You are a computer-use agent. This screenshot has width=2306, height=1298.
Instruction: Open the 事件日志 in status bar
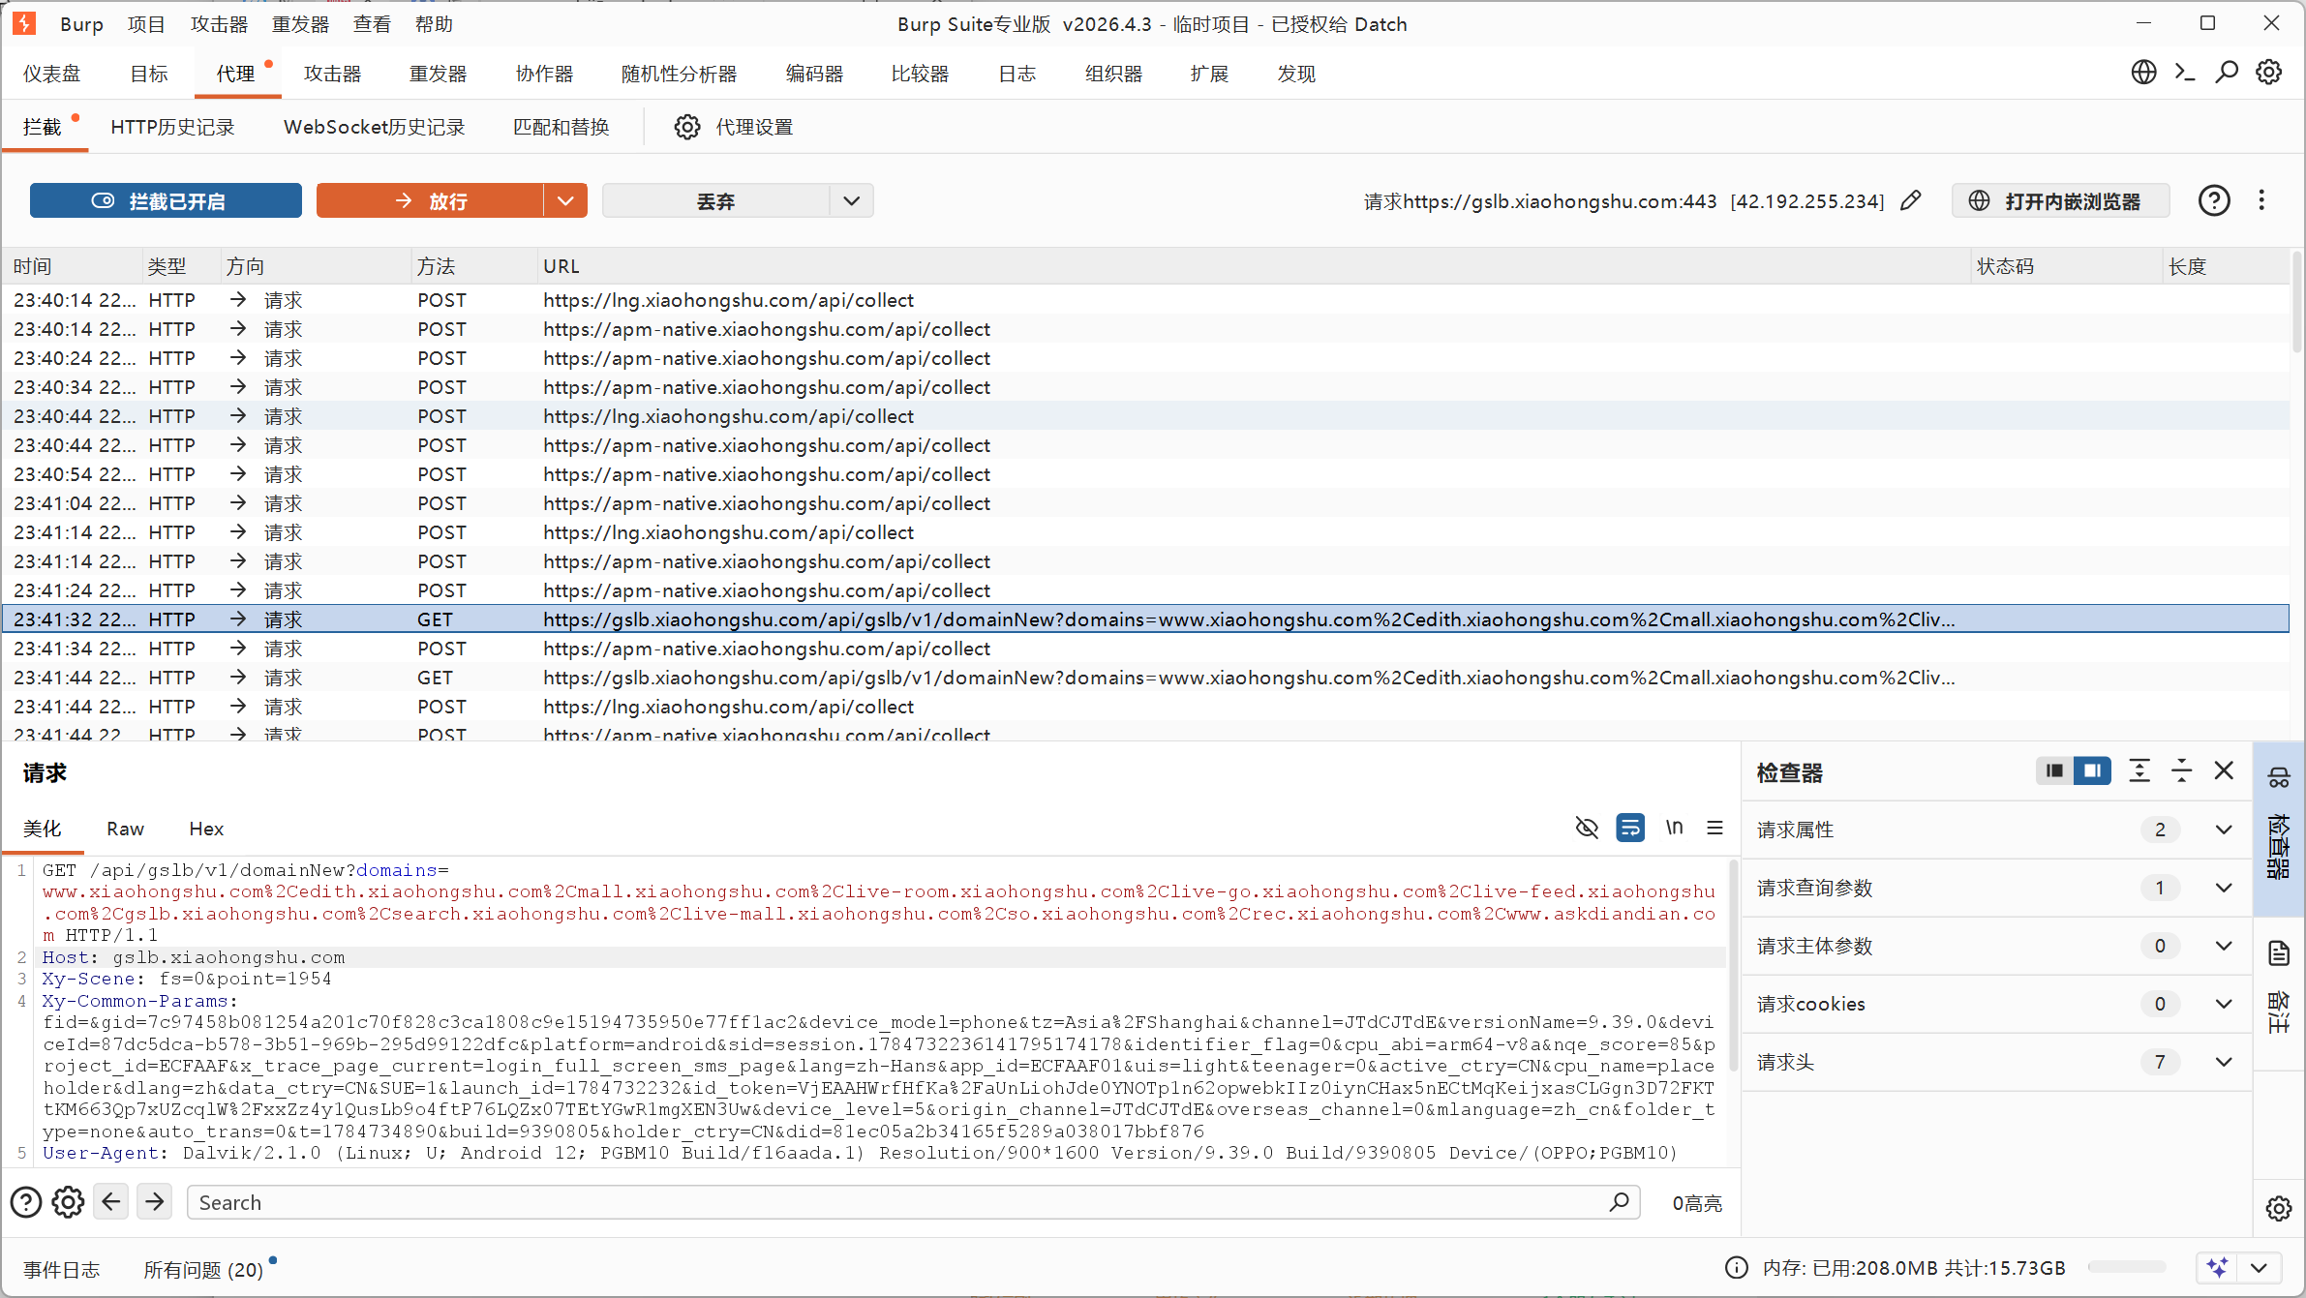point(62,1268)
